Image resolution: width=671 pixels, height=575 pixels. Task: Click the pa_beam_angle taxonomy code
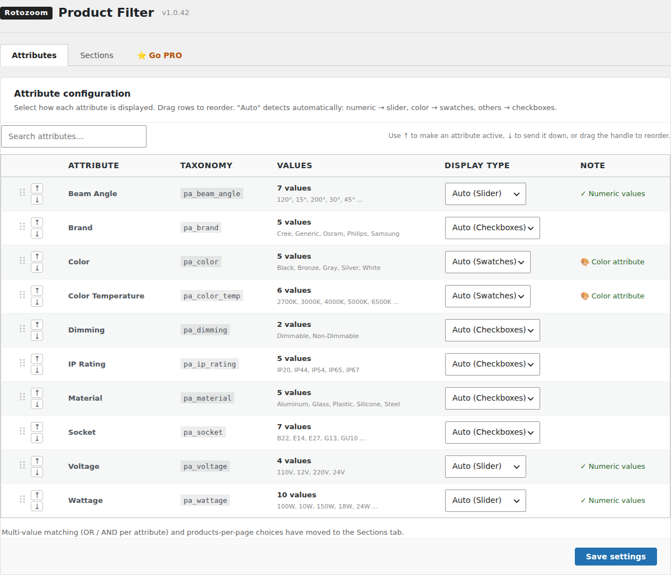point(212,194)
